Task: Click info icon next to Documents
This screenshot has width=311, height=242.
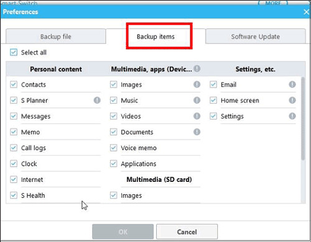Action: point(197,132)
